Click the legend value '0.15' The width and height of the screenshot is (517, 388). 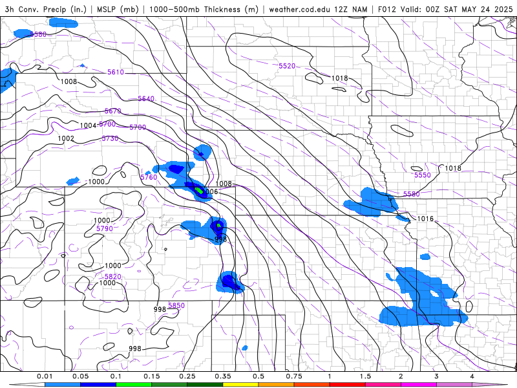[x=152, y=376]
